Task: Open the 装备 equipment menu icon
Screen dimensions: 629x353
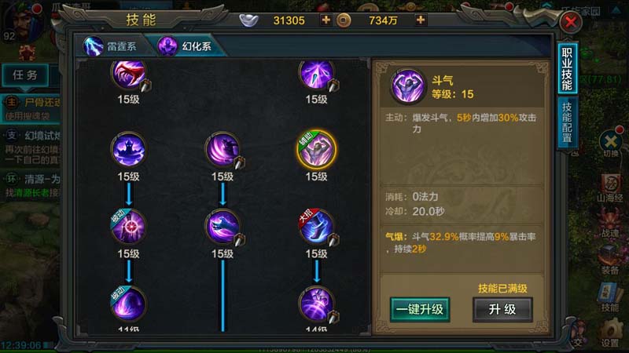Action: tap(610, 260)
